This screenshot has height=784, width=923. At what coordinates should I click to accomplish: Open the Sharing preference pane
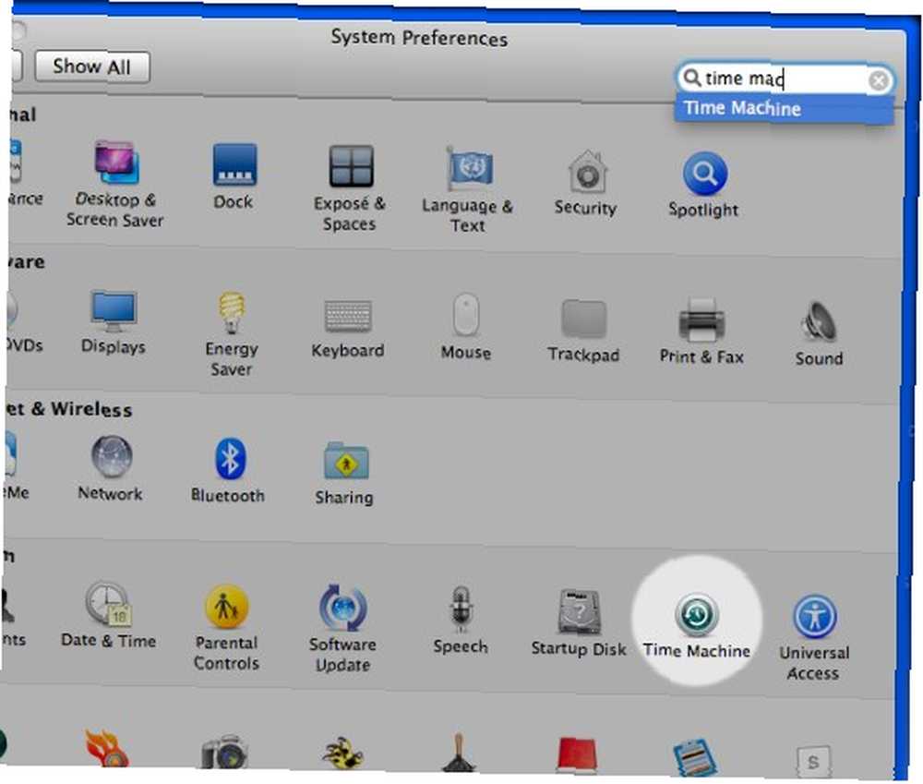pyautogui.click(x=344, y=474)
